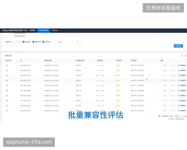This screenshot has width=187, height=150.
Task: View report for host 192.168.122.149
Action: [182, 70]
